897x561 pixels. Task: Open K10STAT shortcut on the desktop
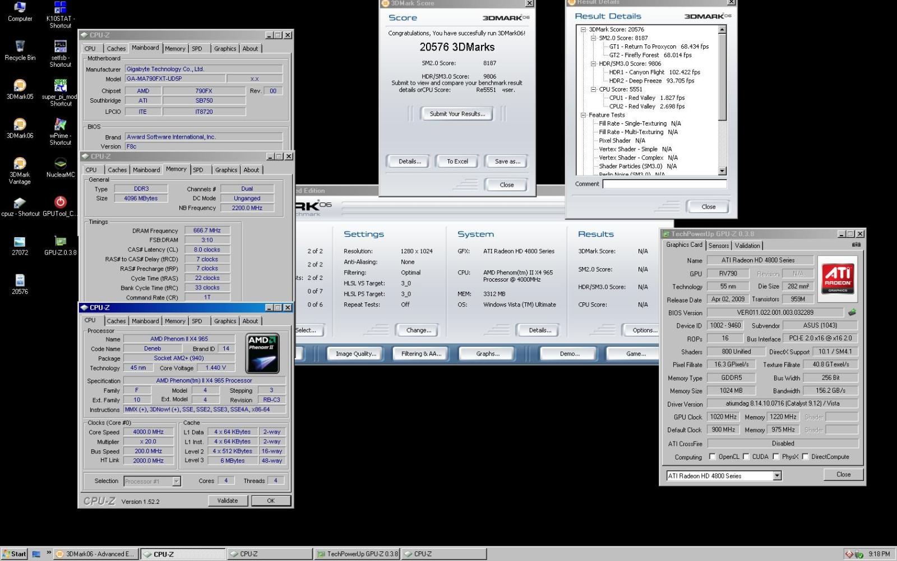pos(60,15)
